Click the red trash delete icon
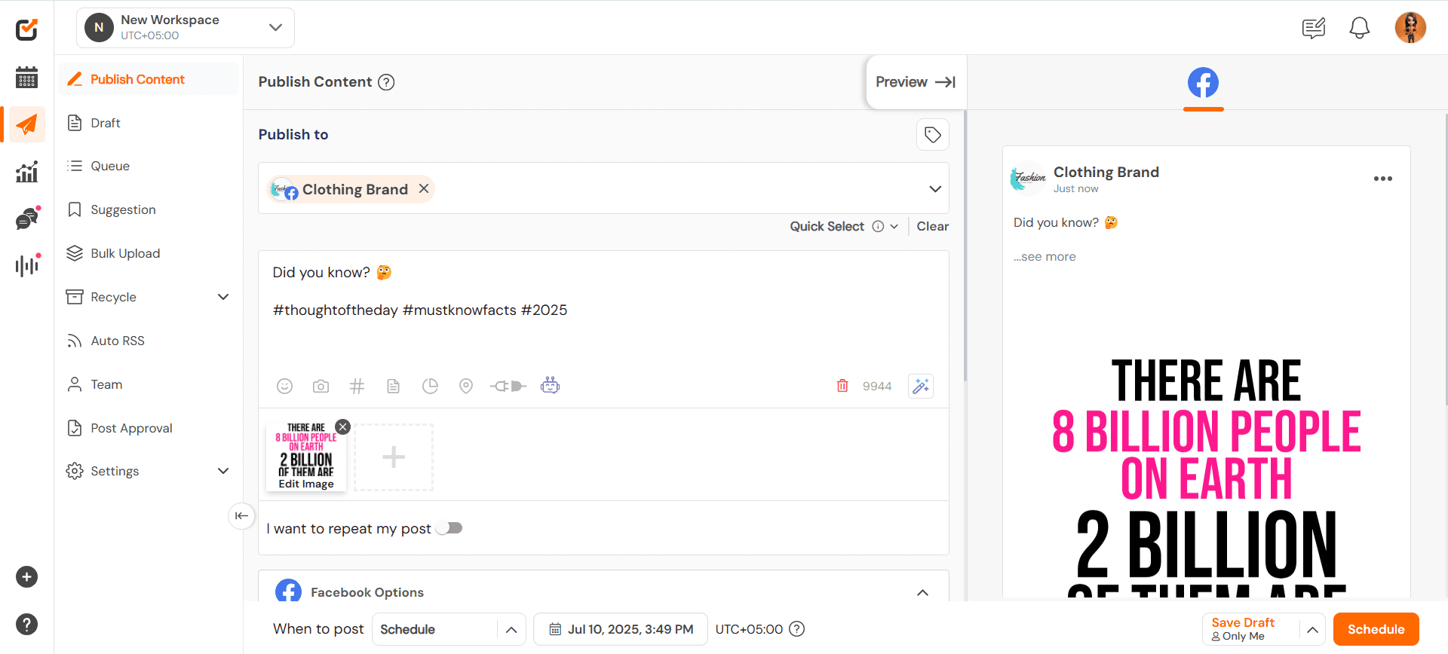1448x654 pixels. pos(842,386)
